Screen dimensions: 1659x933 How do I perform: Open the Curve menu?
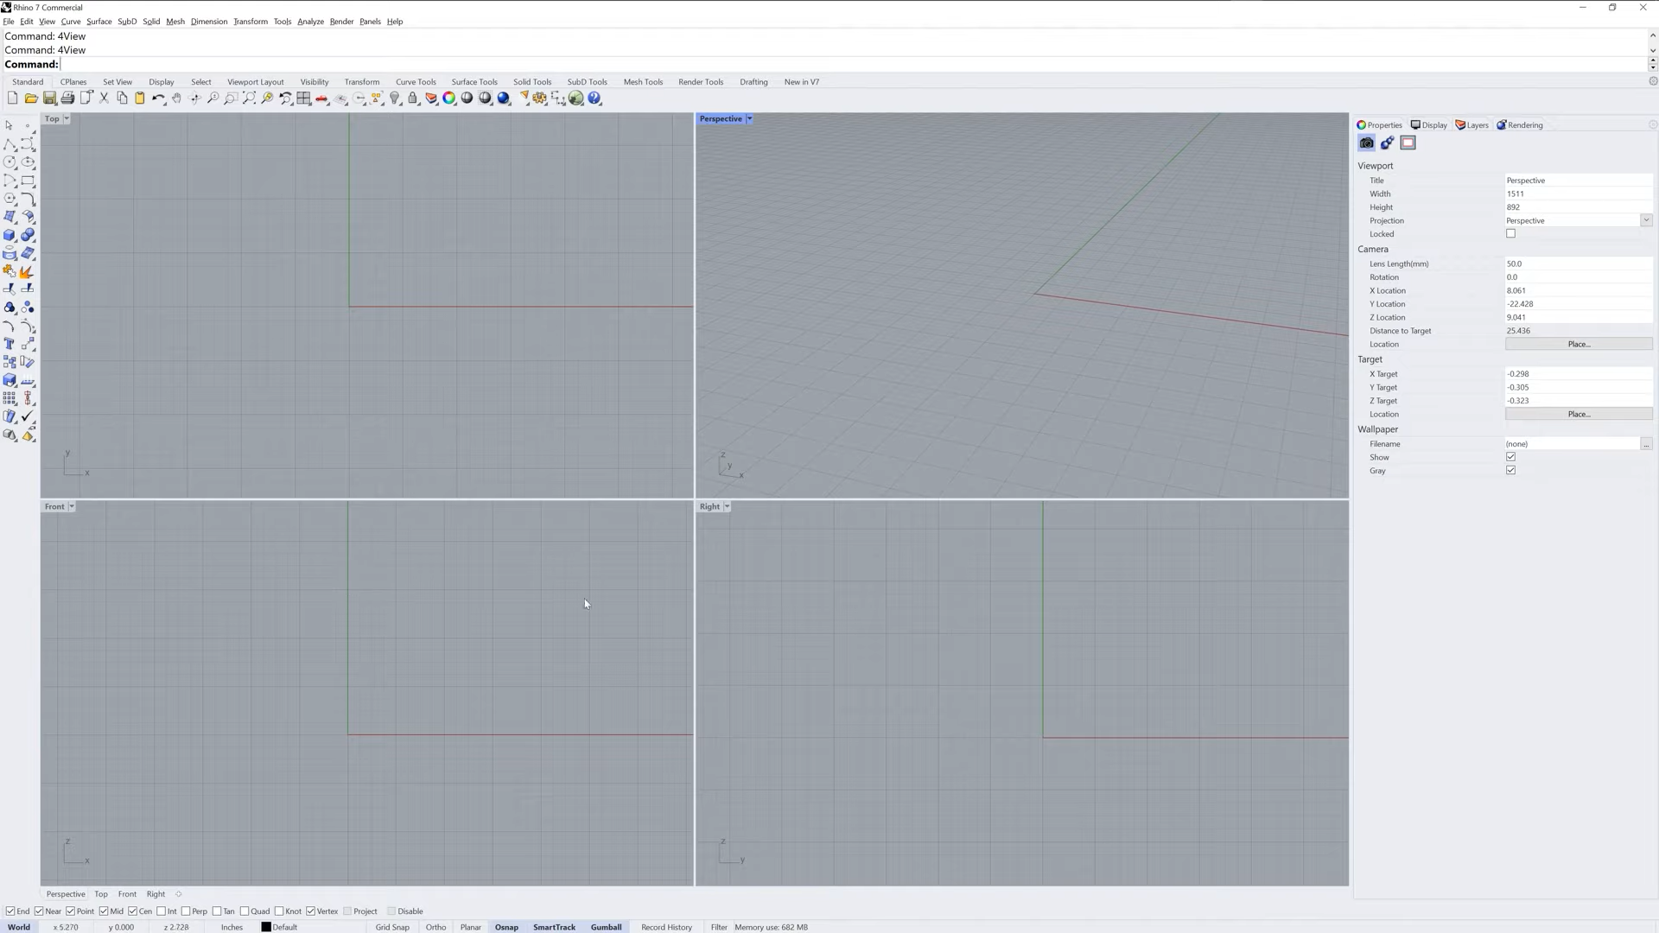70,22
